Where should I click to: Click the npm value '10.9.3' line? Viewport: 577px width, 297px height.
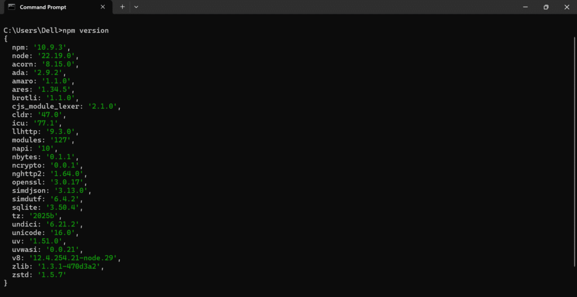pyautogui.click(x=41, y=47)
